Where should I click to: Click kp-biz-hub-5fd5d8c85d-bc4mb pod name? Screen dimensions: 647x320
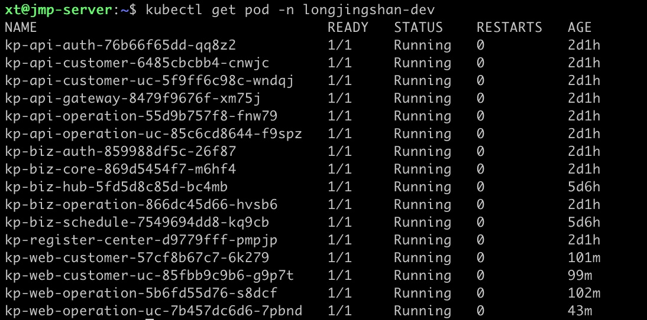117,187
